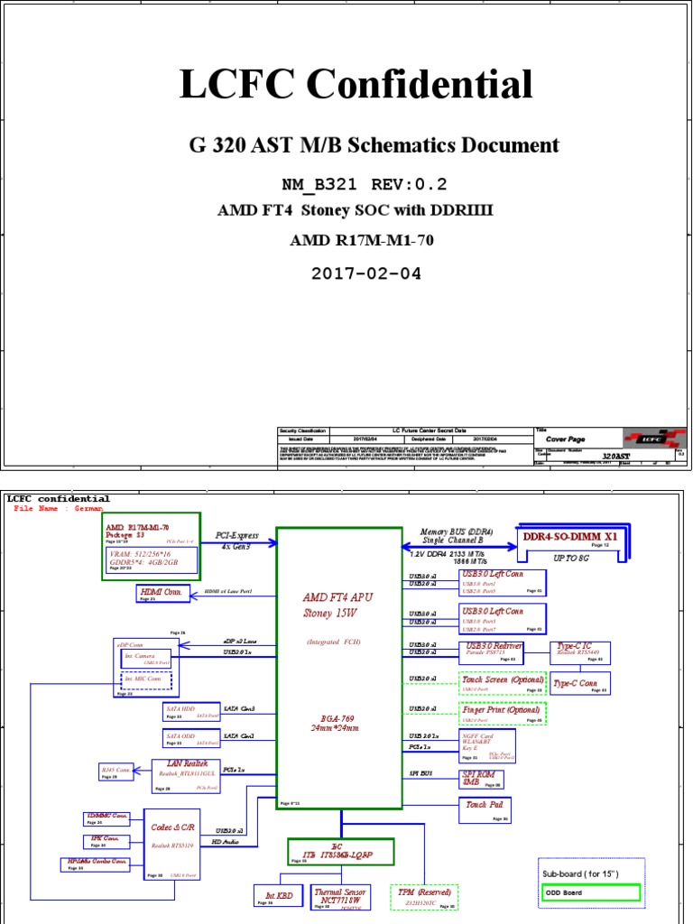This screenshot has width=693, height=924.
Task: Select the Type-C IC box
Action: (x=580, y=653)
